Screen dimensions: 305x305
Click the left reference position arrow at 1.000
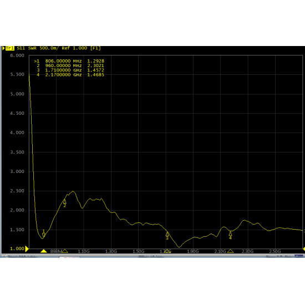27,249
